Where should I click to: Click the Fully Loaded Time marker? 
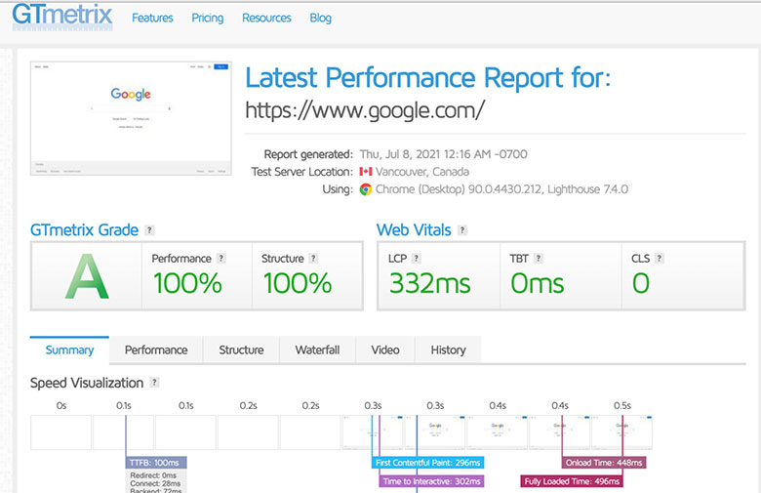pos(572,481)
